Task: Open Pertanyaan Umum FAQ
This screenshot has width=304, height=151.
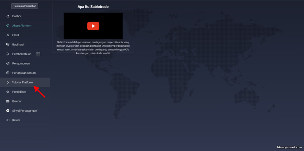Action: tap(24, 73)
